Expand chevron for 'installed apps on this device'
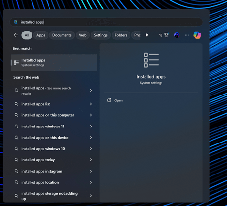The height and width of the screenshot is (206, 227). [91, 138]
